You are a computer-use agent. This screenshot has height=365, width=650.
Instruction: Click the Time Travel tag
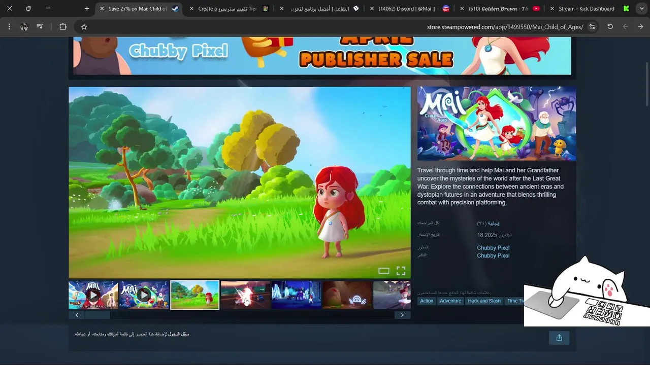point(515,301)
